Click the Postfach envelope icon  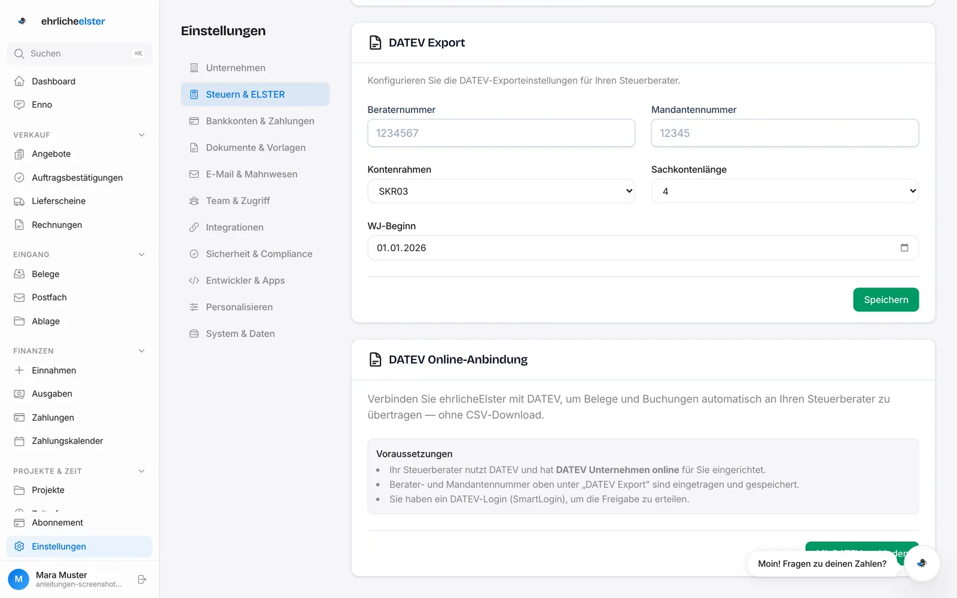(19, 297)
